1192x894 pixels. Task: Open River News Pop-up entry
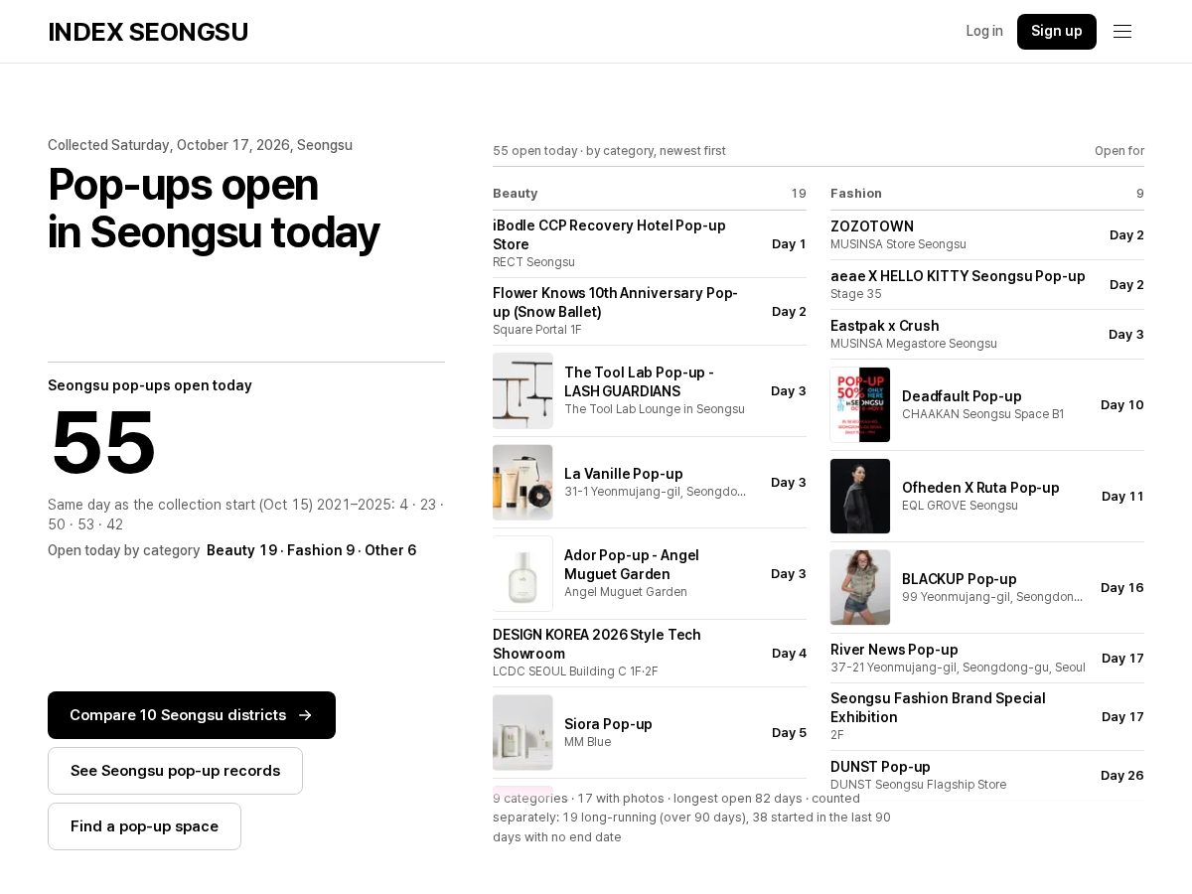(x=987, y=659)
